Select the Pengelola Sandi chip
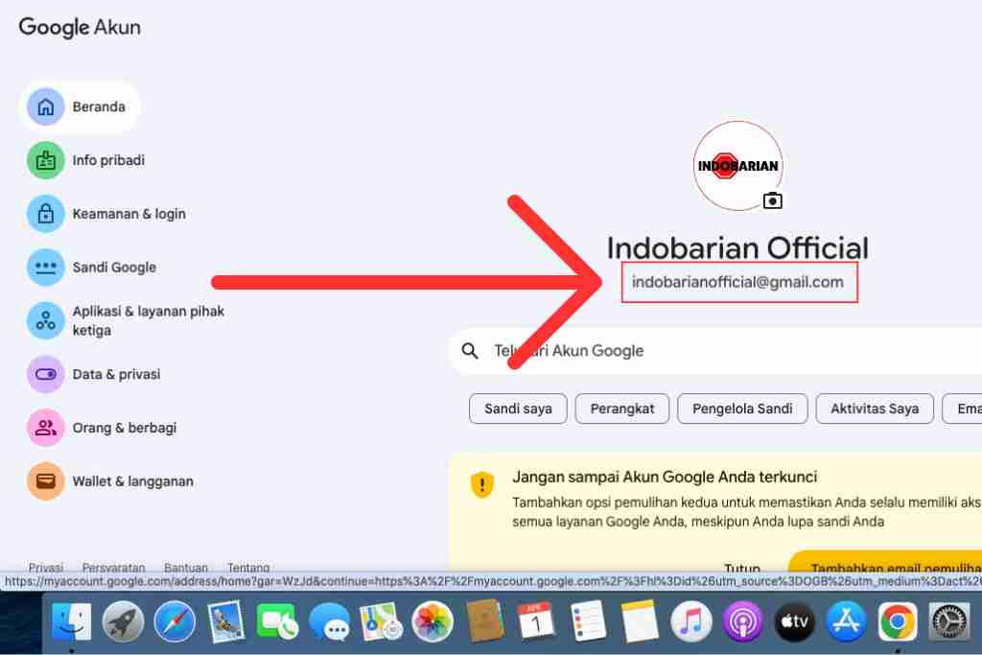The image size is (982, 655). point(742,409)
